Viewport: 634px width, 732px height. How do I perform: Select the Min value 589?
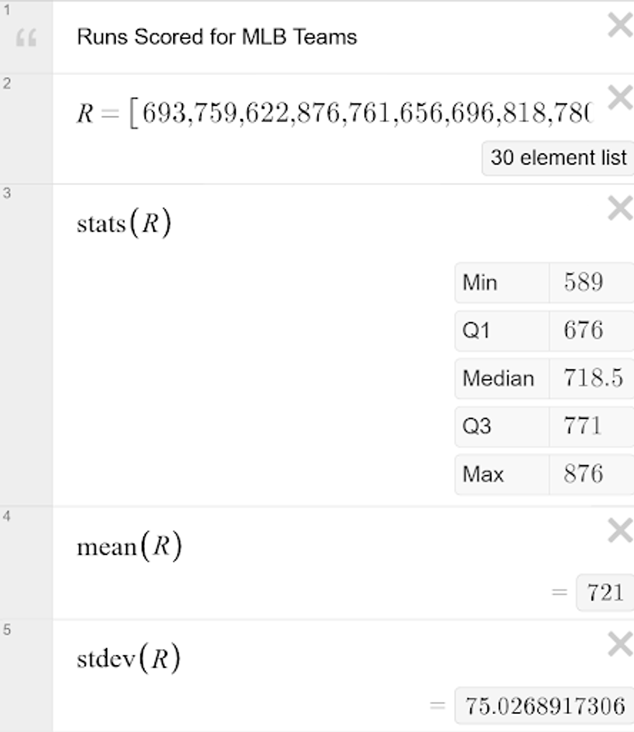tap(583, 282)
